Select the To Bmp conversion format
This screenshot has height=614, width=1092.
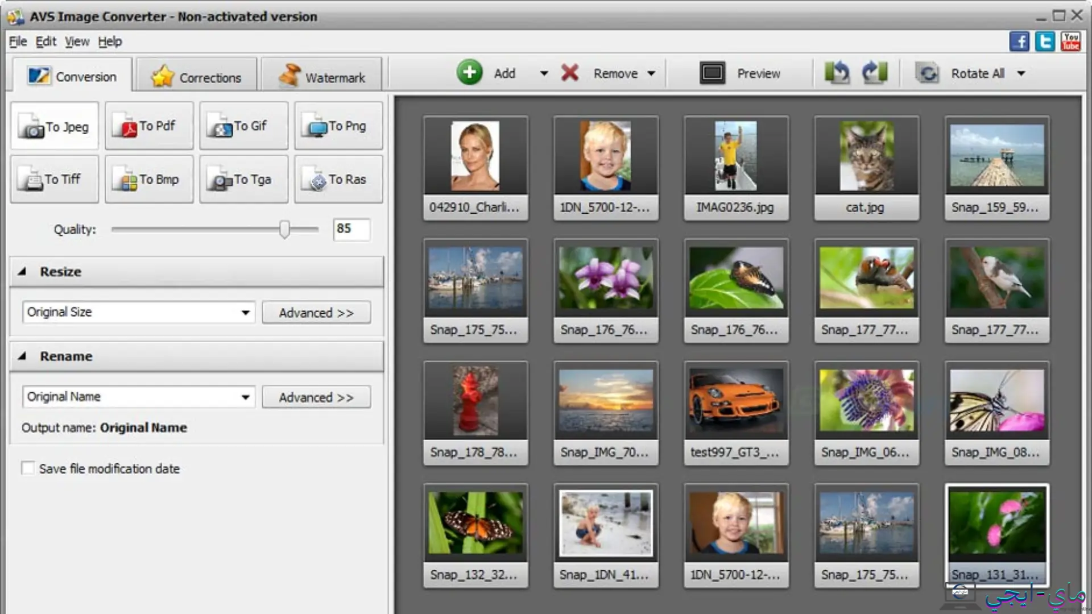coord(149,180)
